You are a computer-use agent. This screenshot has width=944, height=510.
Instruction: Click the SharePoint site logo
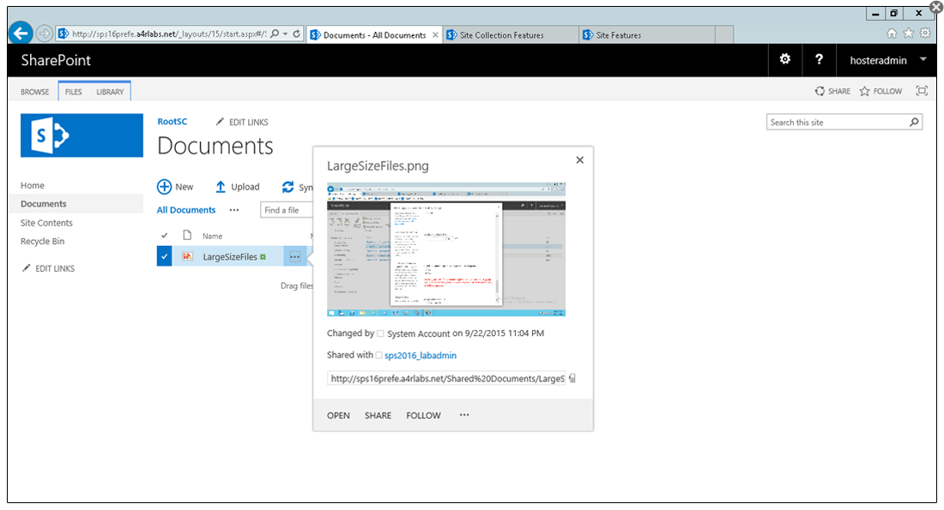82,135
